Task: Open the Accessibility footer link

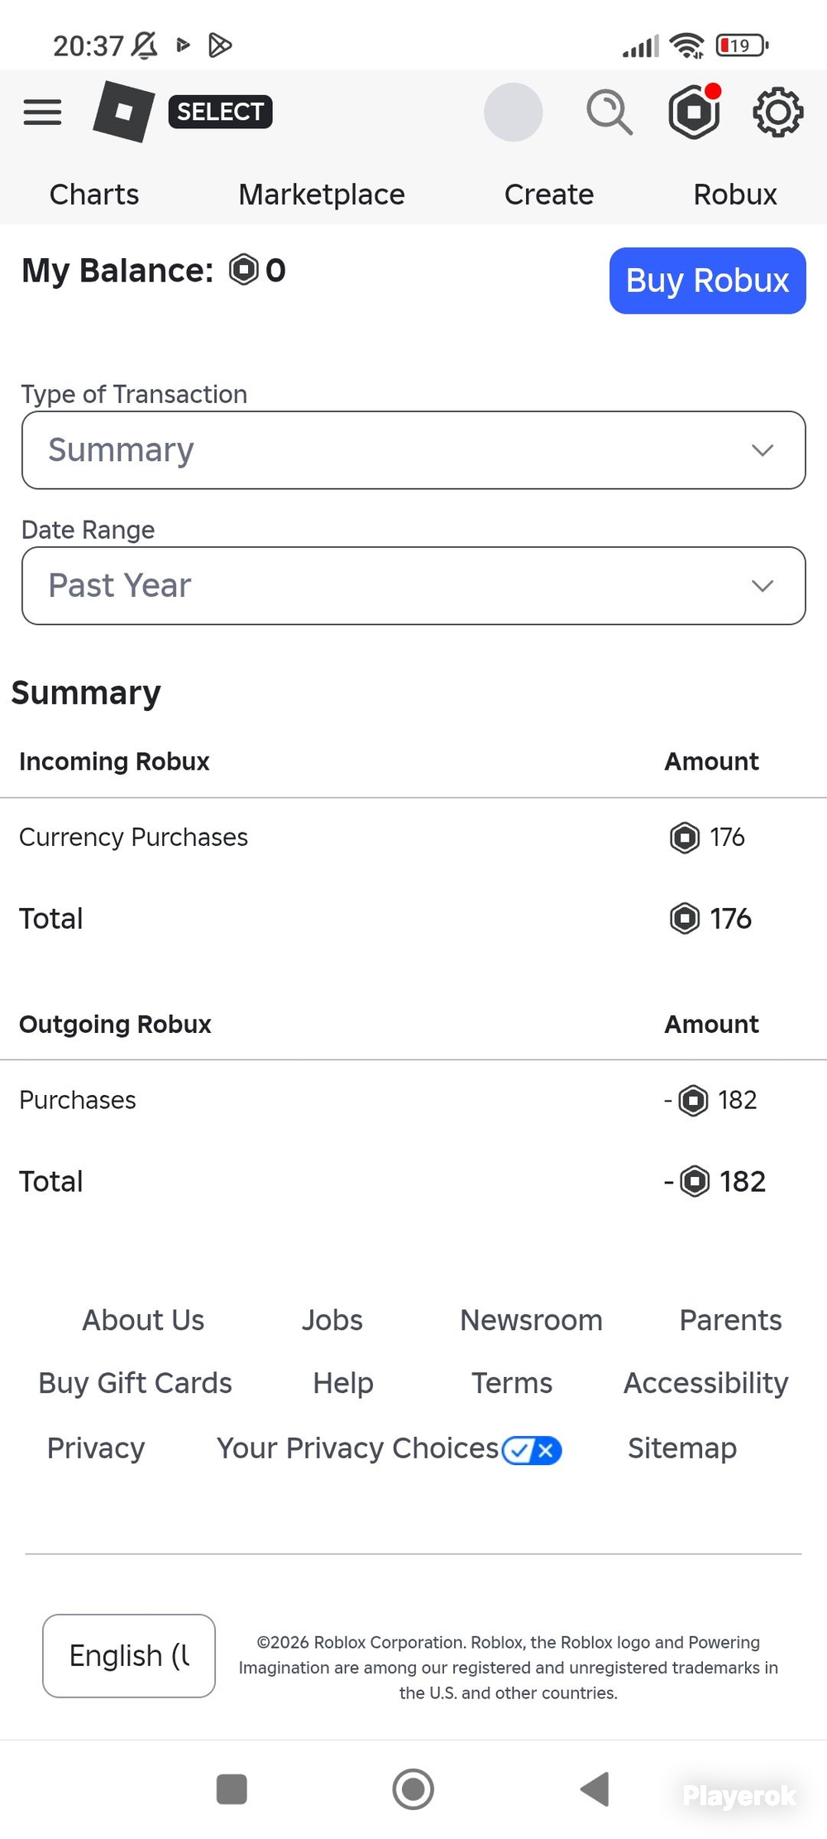Action: pos(705,1383)
